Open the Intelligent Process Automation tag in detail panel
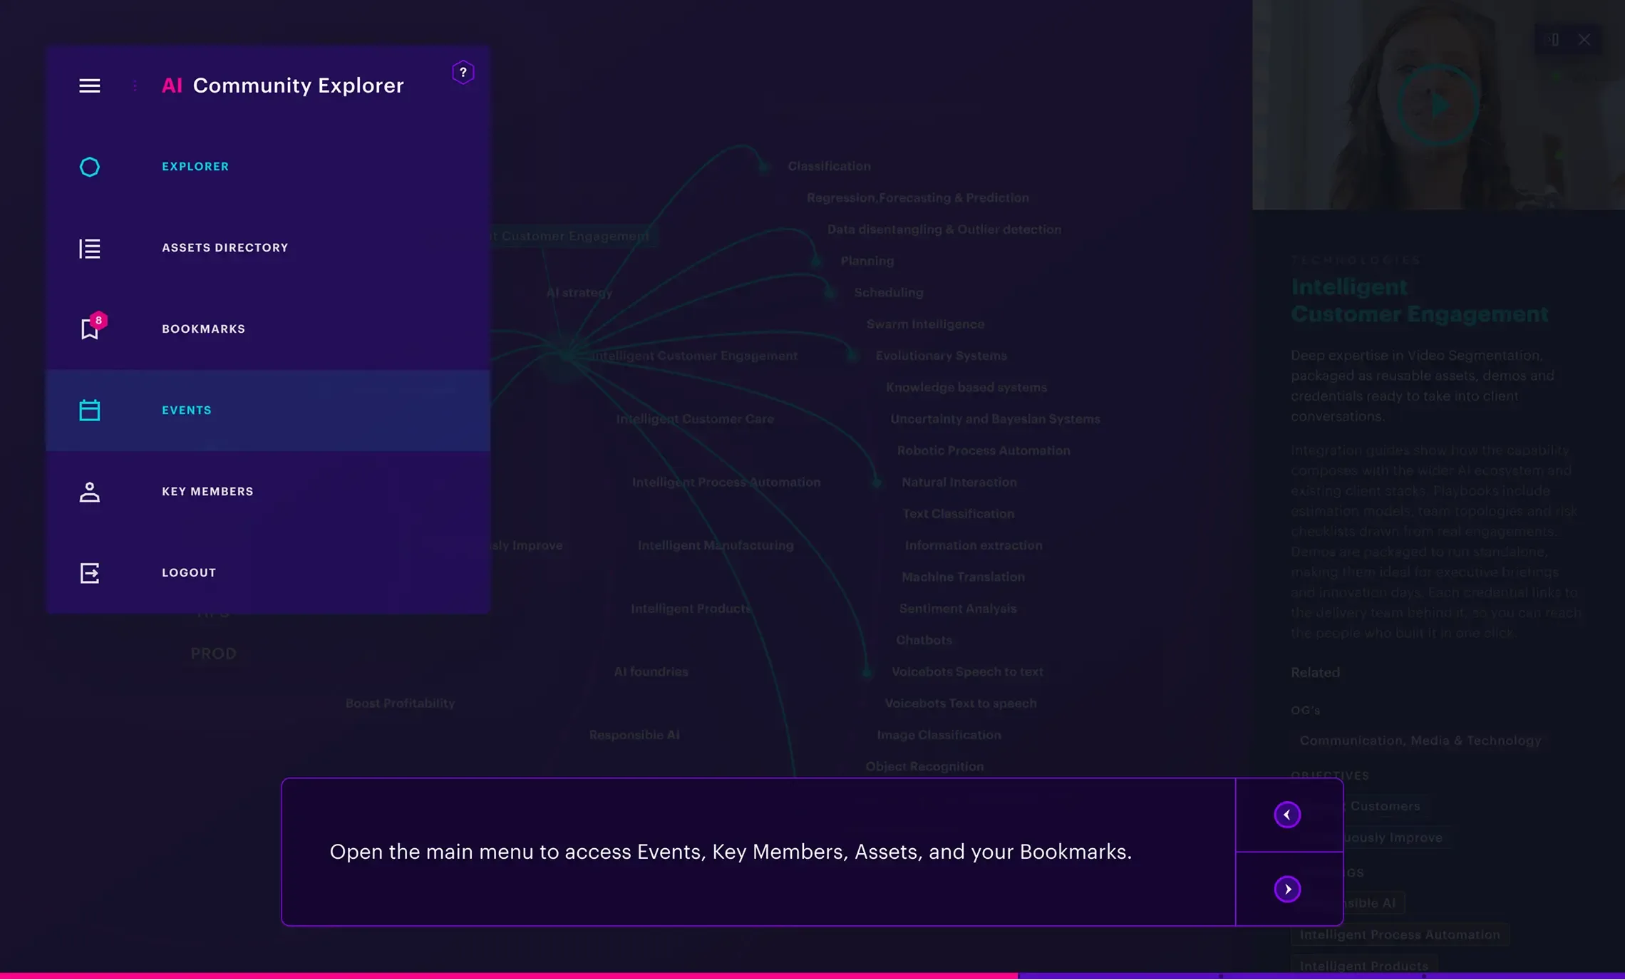The width and height of the screenshot is (1625, 980). 1400,934
